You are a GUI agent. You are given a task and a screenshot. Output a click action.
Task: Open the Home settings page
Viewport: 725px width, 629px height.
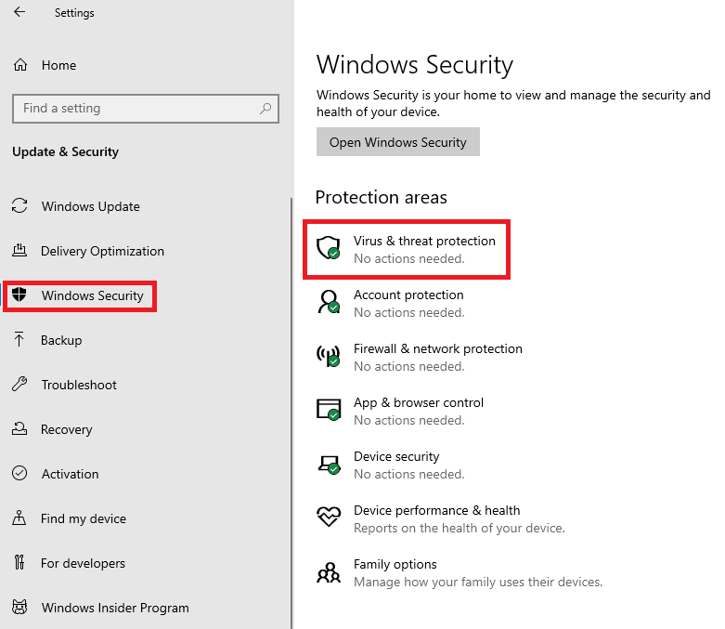[x=58, y=65]
